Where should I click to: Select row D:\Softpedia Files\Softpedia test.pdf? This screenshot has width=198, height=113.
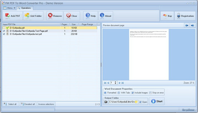(50, 34)
